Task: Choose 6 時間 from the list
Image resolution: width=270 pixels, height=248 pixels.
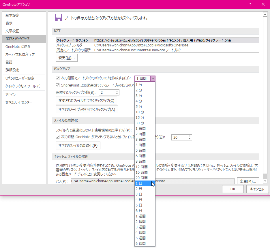Action: 145,156
